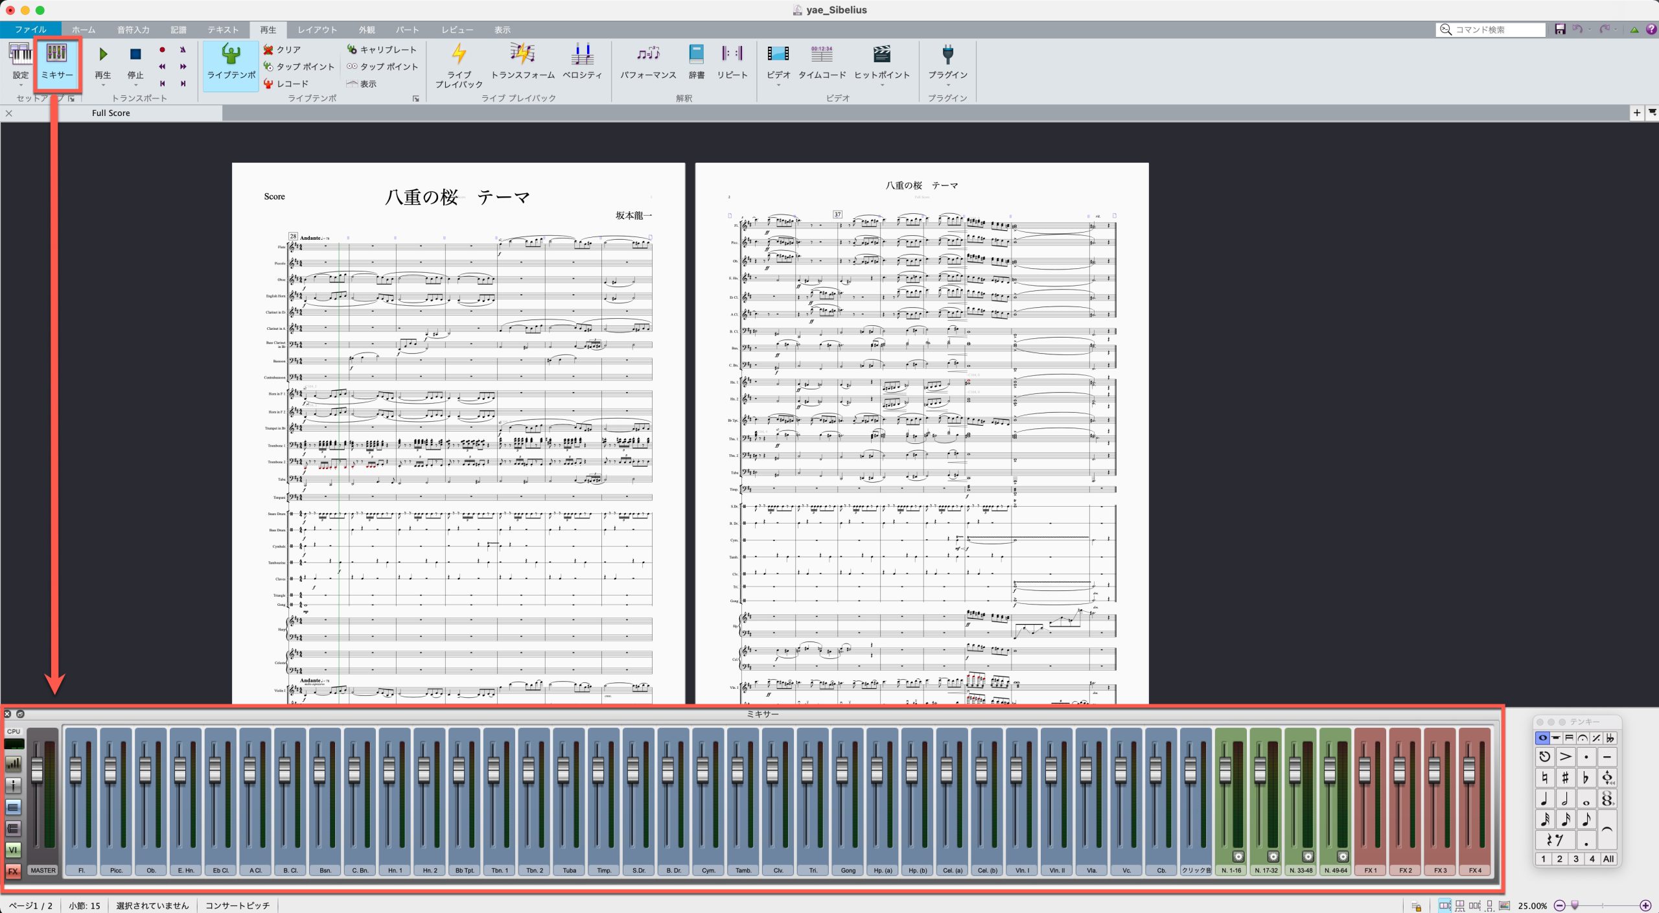Viewport: 1659px width, 913px height.
Task: Click the MASTER volume fader handle
Action: tap(37, 769)
